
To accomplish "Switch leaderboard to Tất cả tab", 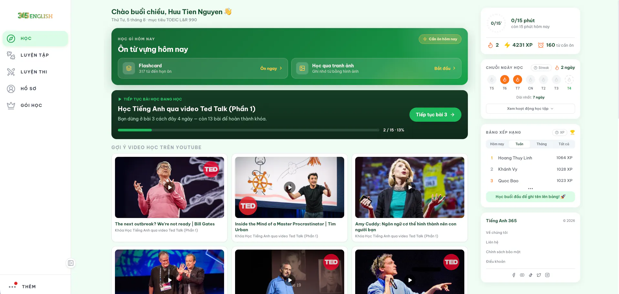I will coord(564,144).
